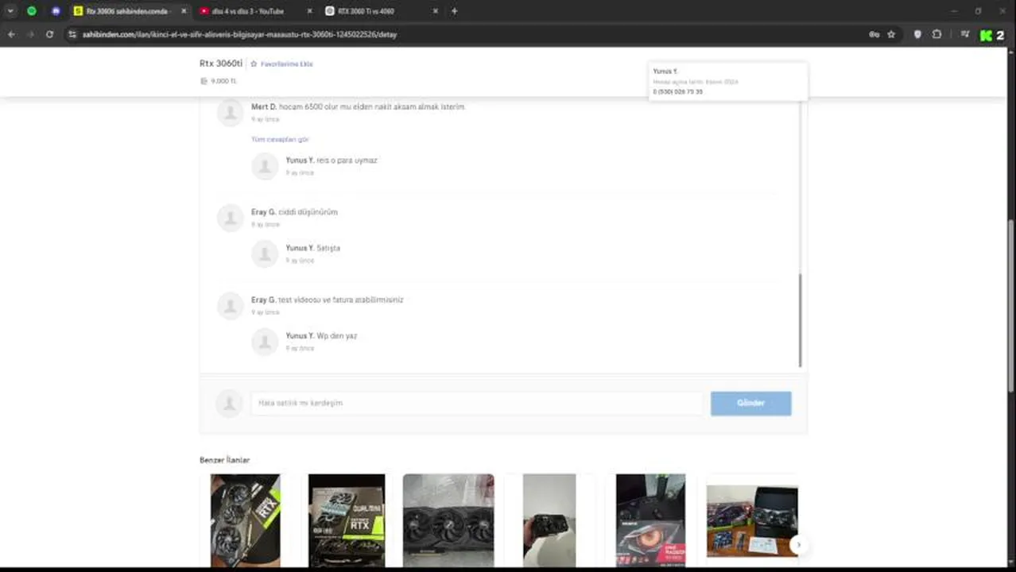Screen dimensions: 1016x572
Task: Open first similar listing RTX card with green box
Action: pyautogui.click(x=245, y=520)
